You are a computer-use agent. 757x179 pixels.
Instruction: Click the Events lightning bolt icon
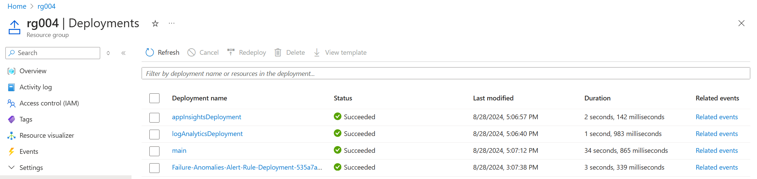point(11,151)
